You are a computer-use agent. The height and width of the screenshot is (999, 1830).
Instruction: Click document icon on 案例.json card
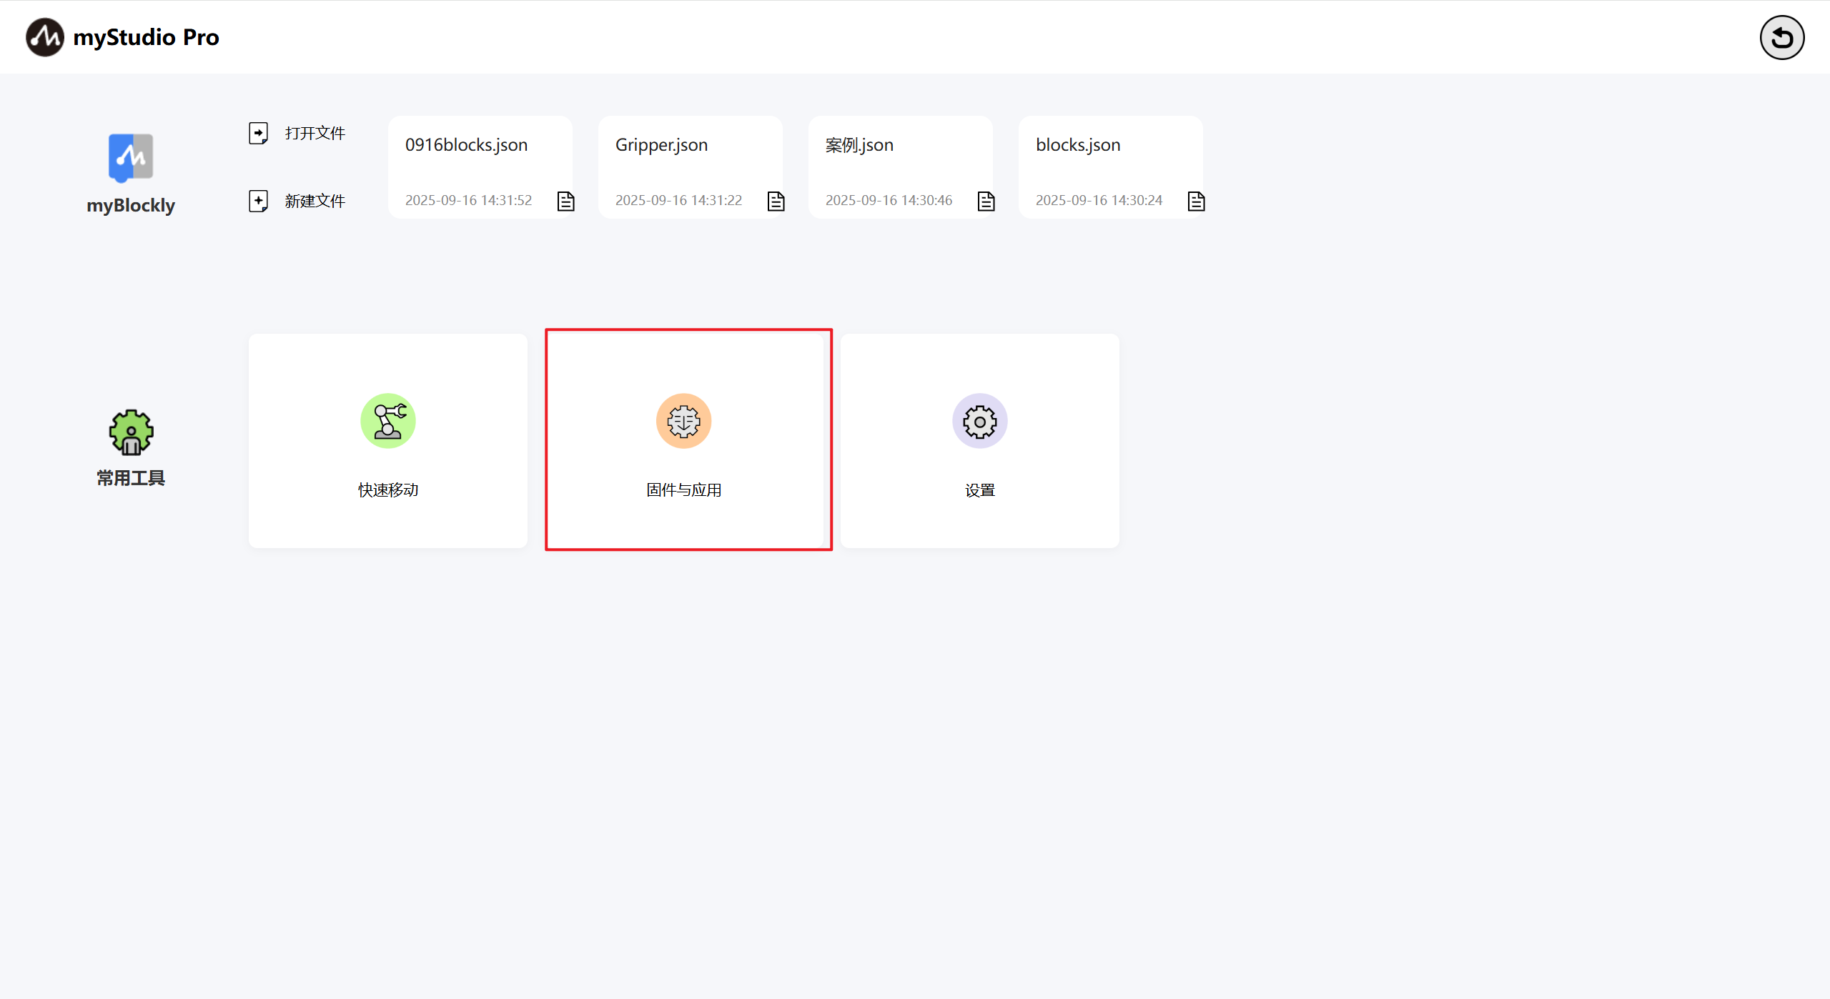coord(986,202)
